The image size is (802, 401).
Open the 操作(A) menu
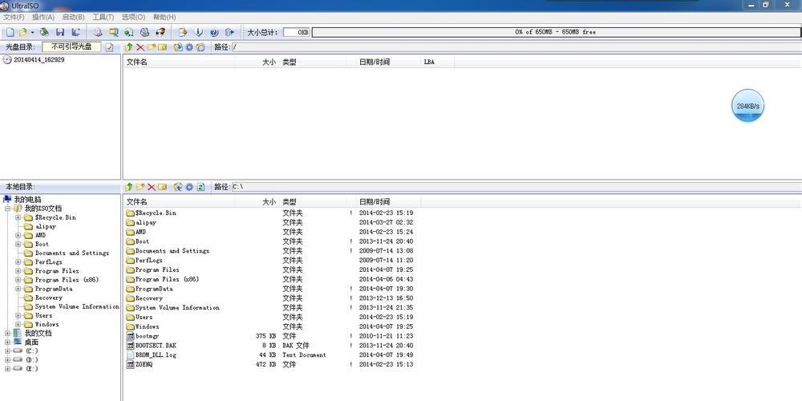(43, 17)
